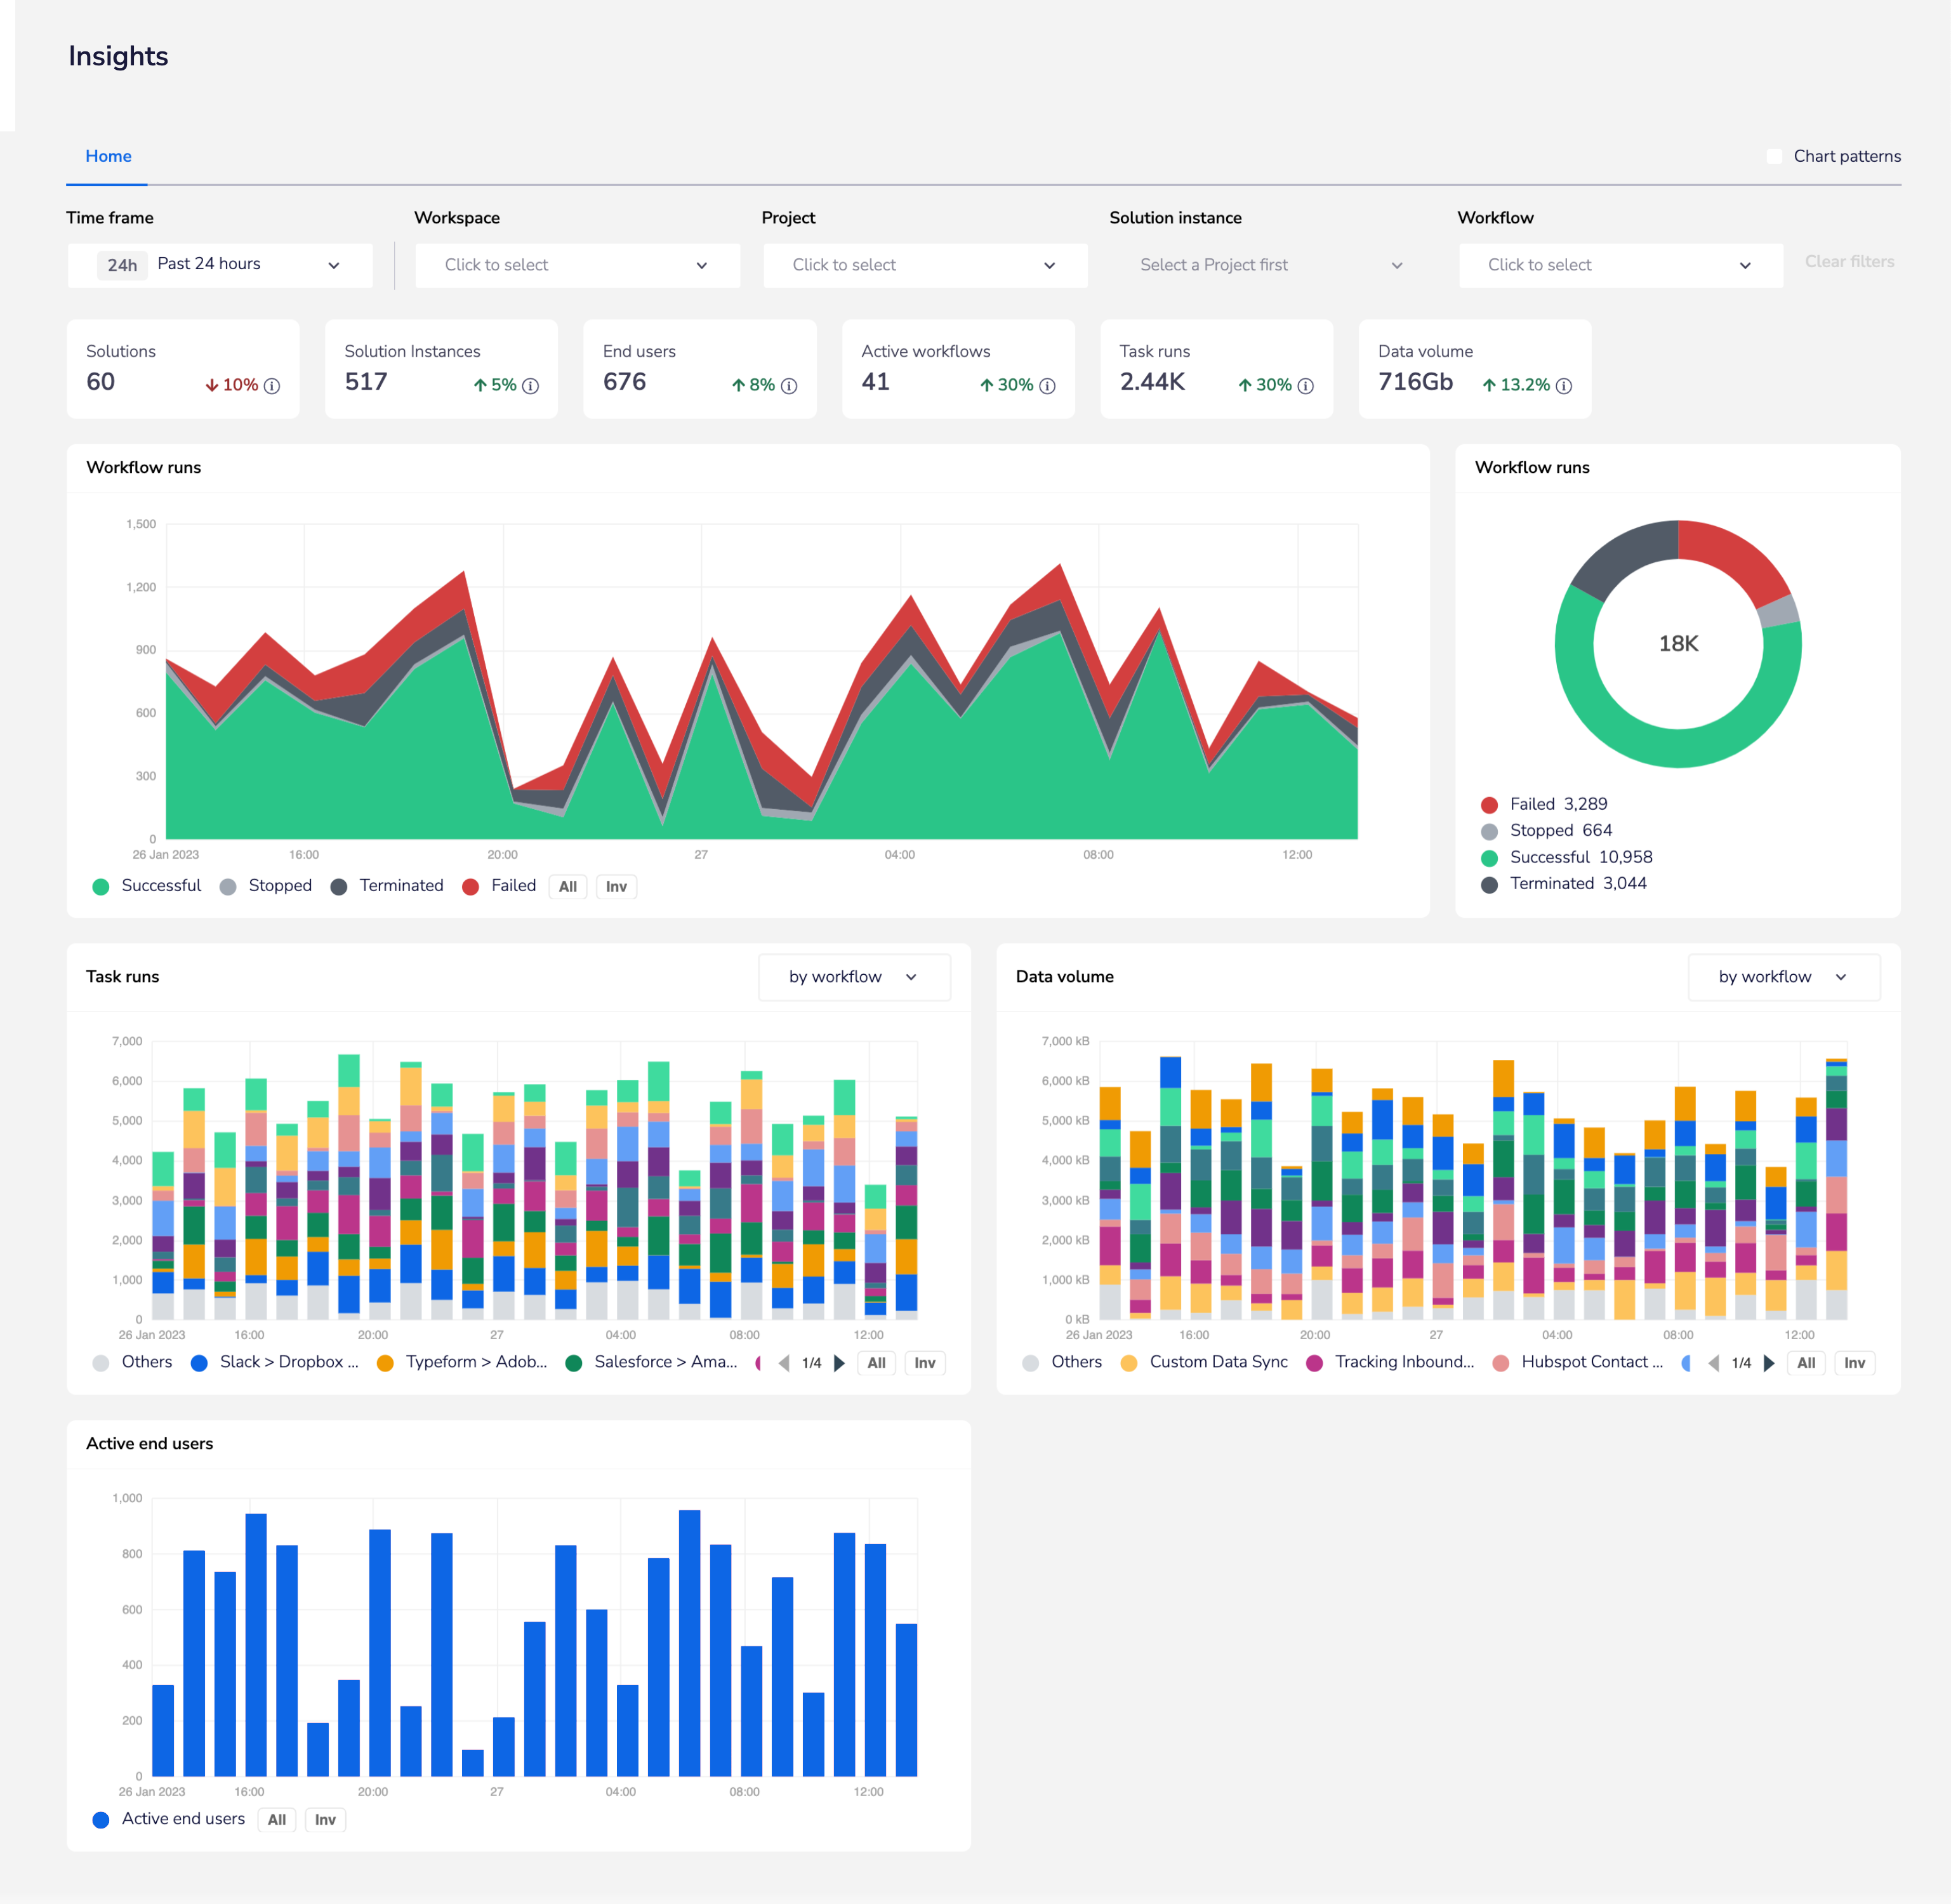Click the All button in Workflow runs legend
This screenshot has height=1904, width=1951.
568,886
